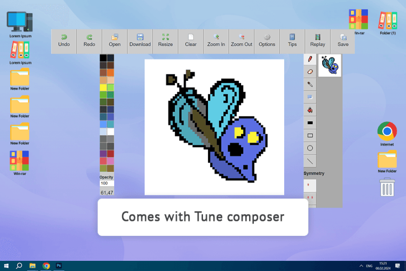Image resolution: width=406 pixels, height=271 pixels.
Task: Choose the blue Selection tool
Action: [310, 97]
